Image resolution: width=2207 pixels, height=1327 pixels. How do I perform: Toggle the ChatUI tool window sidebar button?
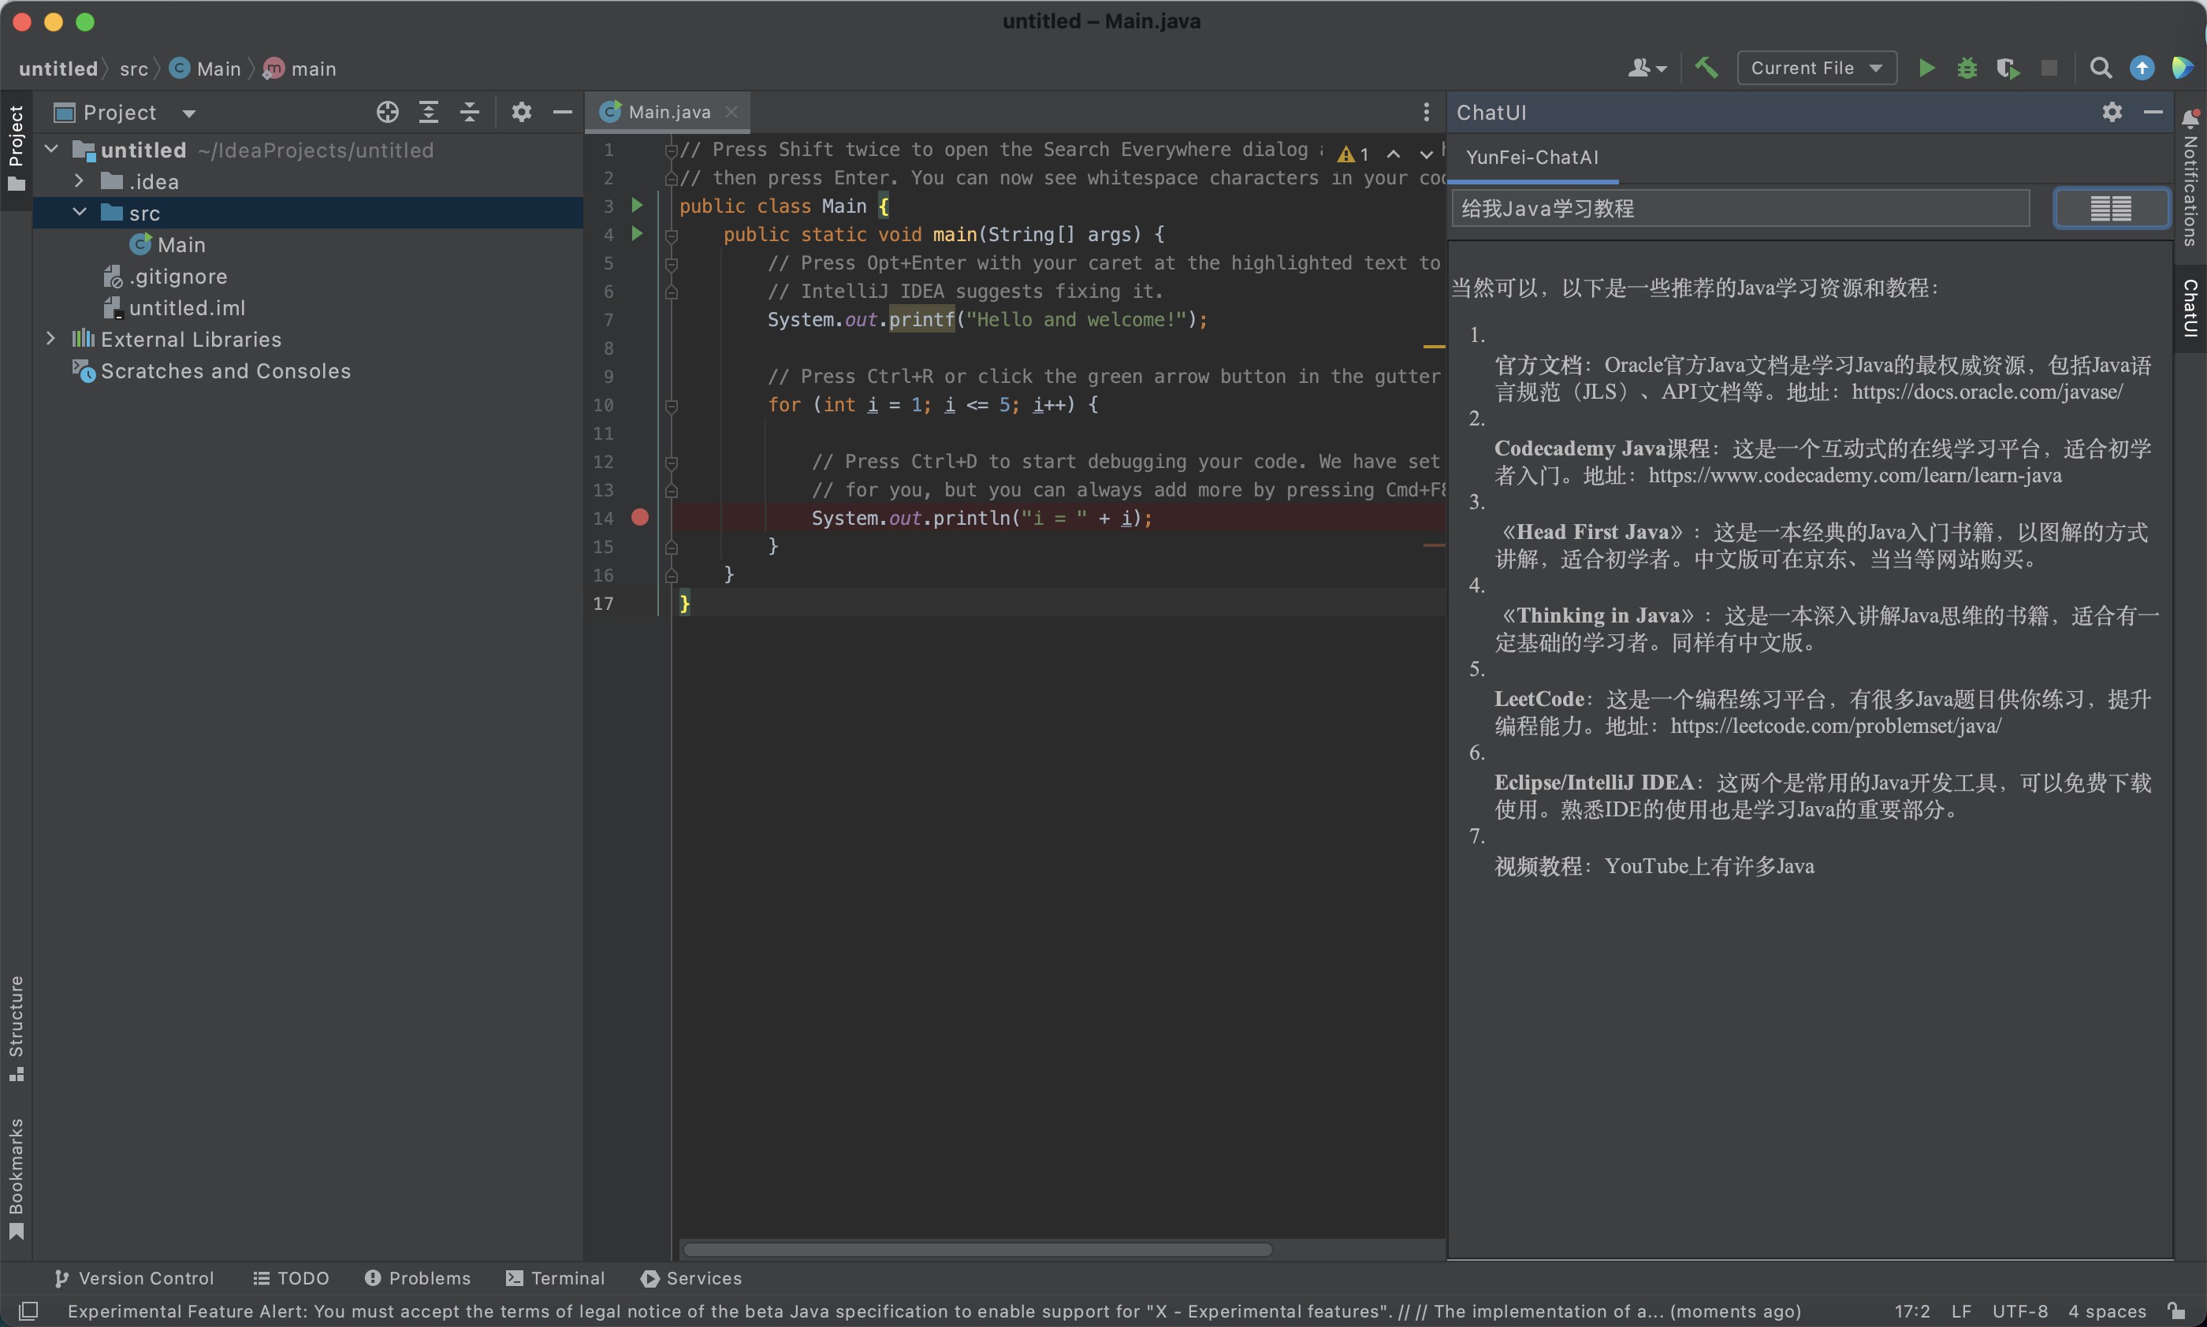tap(2190, 307)
